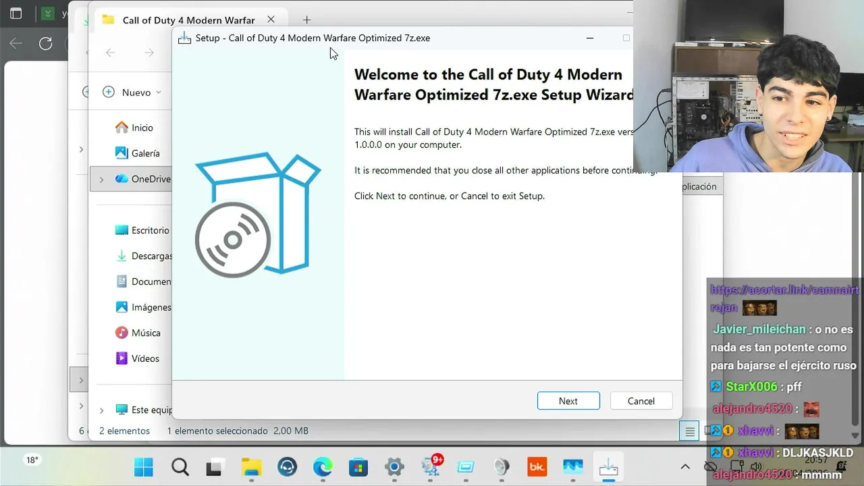Click the Imágenes icon in sidebar

122,306
